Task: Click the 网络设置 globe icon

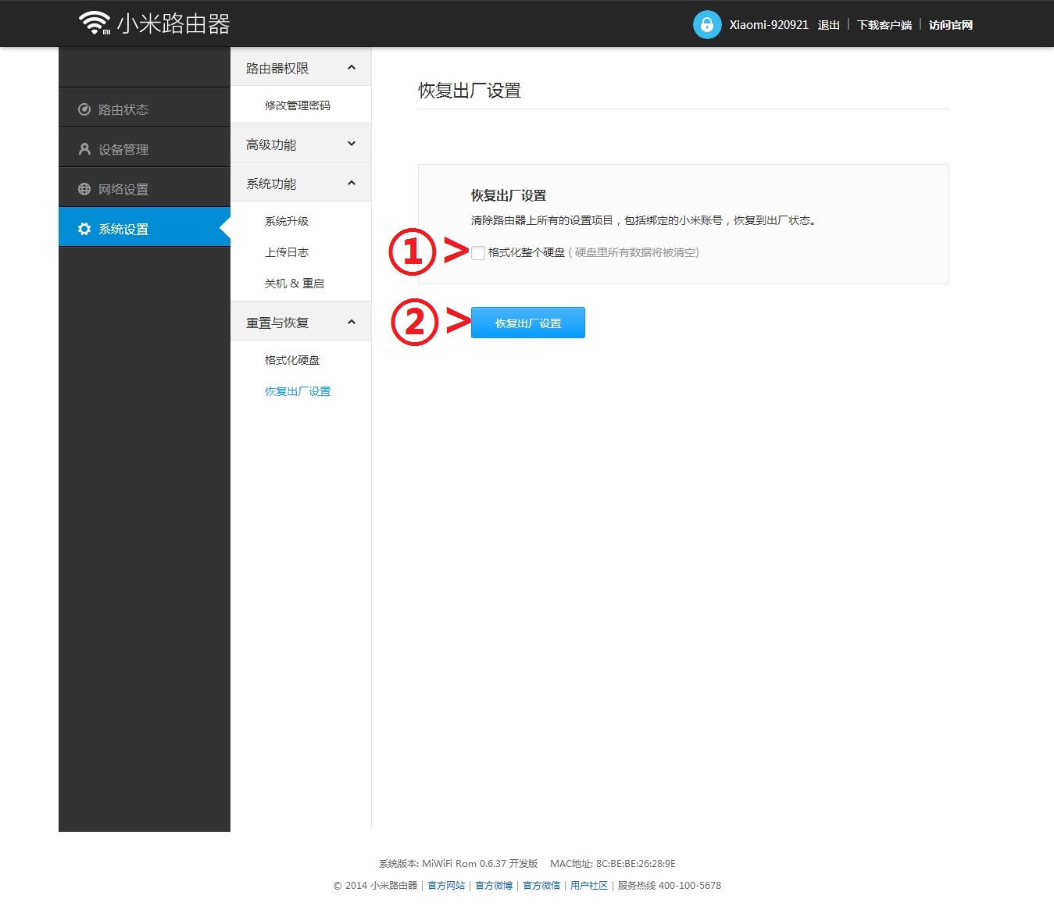Action: [84, 189]
